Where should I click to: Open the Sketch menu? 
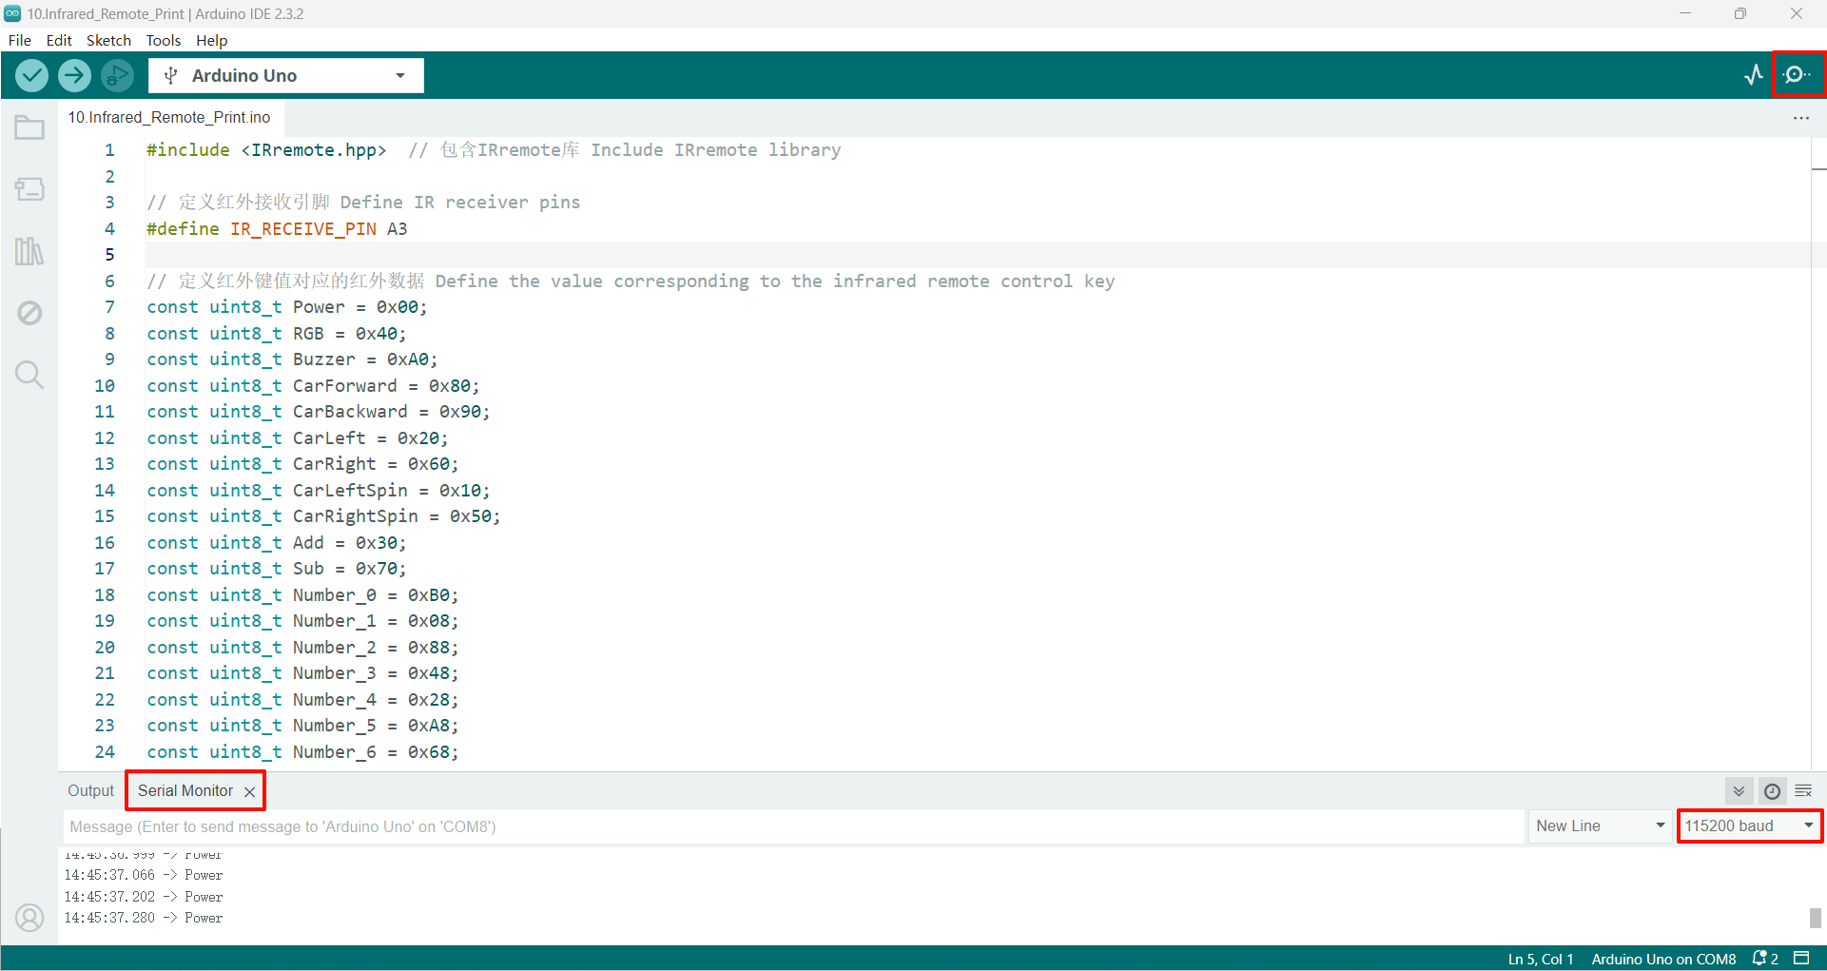pos(108,40)
